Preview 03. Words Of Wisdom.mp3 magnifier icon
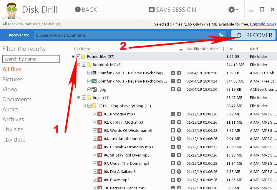 pyautogui.click(x=179, y=130)
